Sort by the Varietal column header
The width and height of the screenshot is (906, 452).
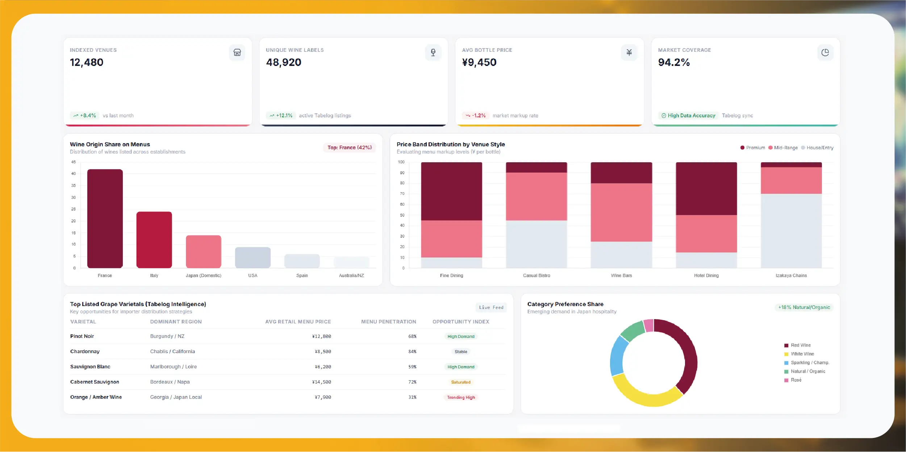83,322
